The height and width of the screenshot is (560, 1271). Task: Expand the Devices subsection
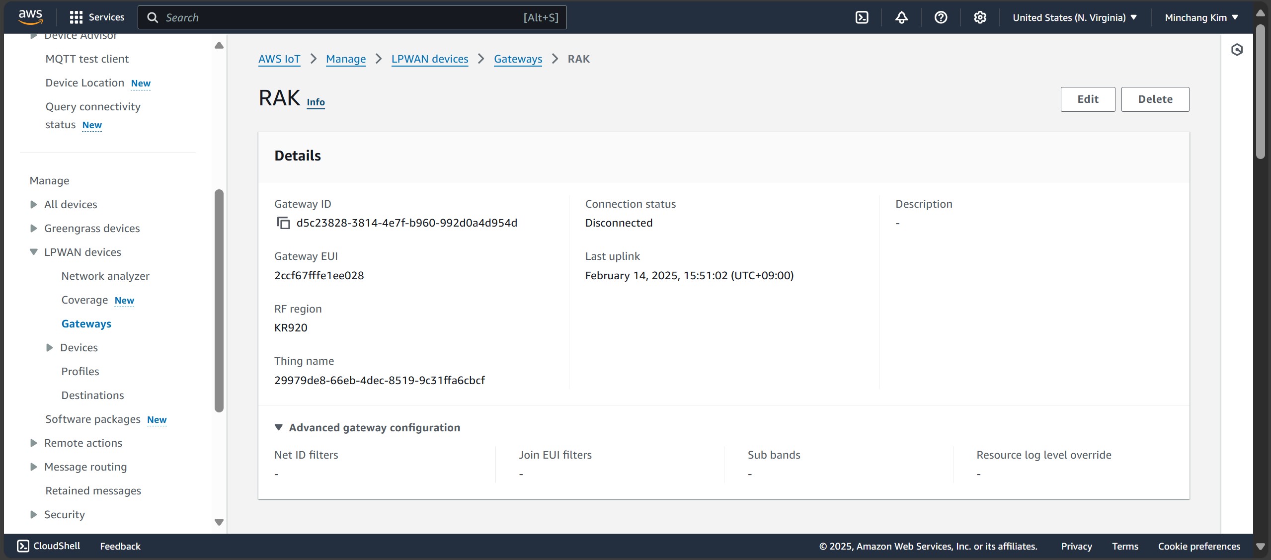tap(49, 347)
